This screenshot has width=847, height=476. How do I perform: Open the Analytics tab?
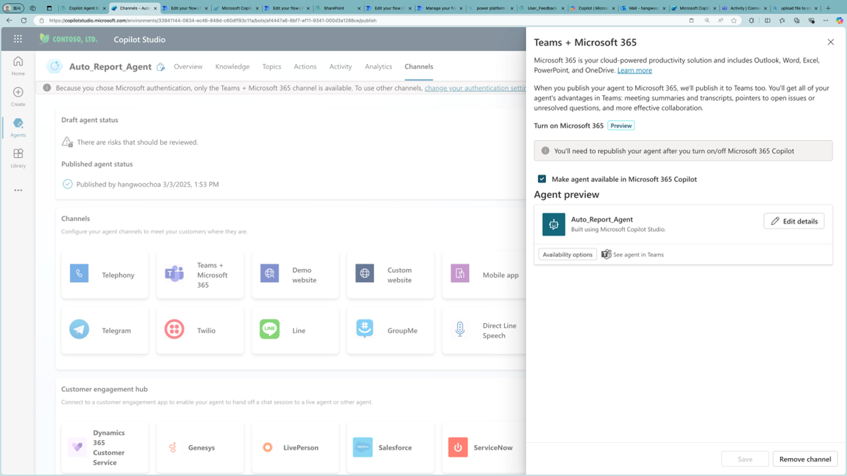(x=379, y=66)
